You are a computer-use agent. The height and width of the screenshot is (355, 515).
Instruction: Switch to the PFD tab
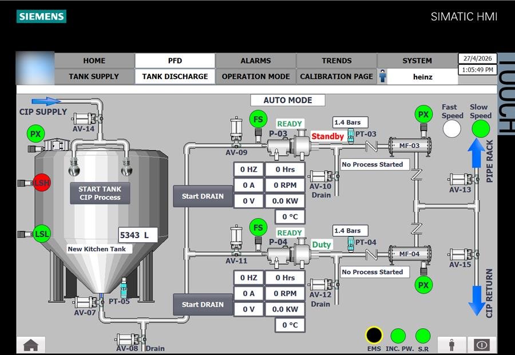pos(175,61)
